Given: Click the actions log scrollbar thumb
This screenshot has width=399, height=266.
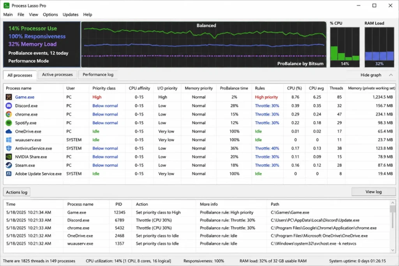Looking at the screenshot, I should 393,209.
